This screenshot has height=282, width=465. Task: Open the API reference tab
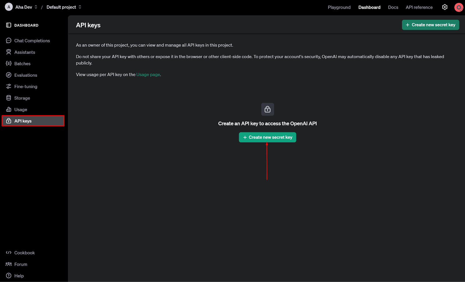419,7
